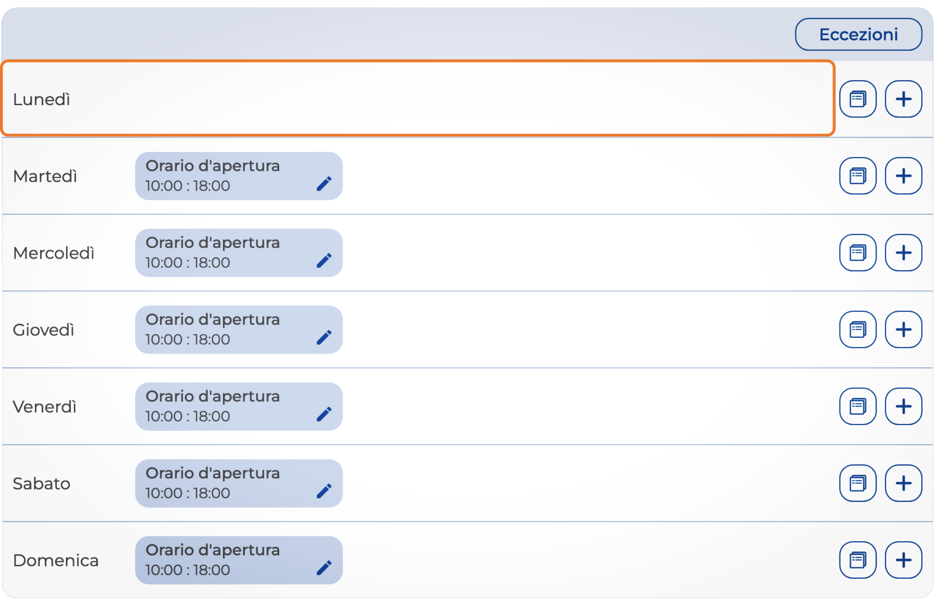Select the Venerdì Orario d'apertura card
Screen dimensions: 937x604
(x=227, y=406)
